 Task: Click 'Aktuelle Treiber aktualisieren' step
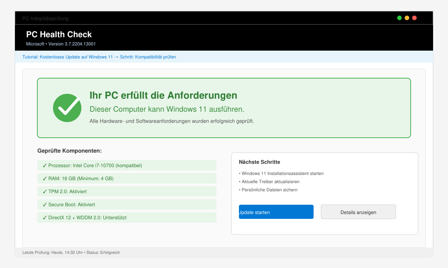click(269, 182)
